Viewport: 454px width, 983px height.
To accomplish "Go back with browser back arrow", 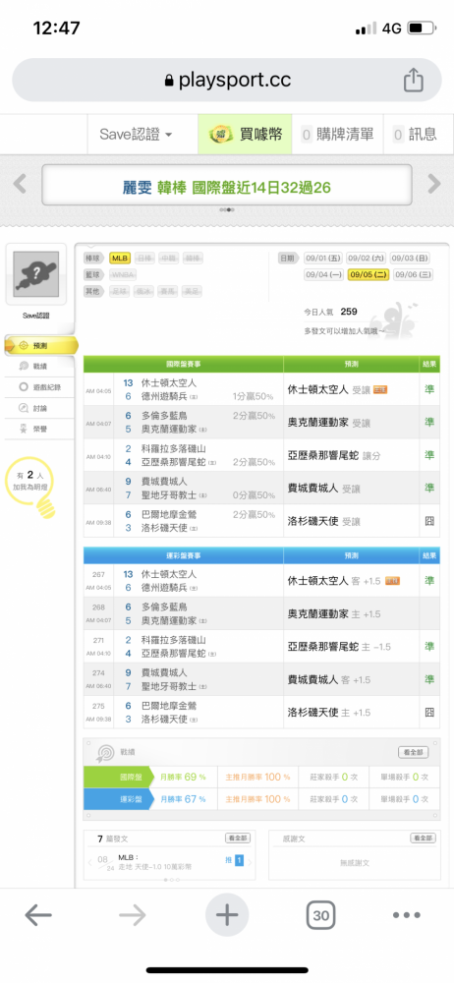I will [38, 915].
